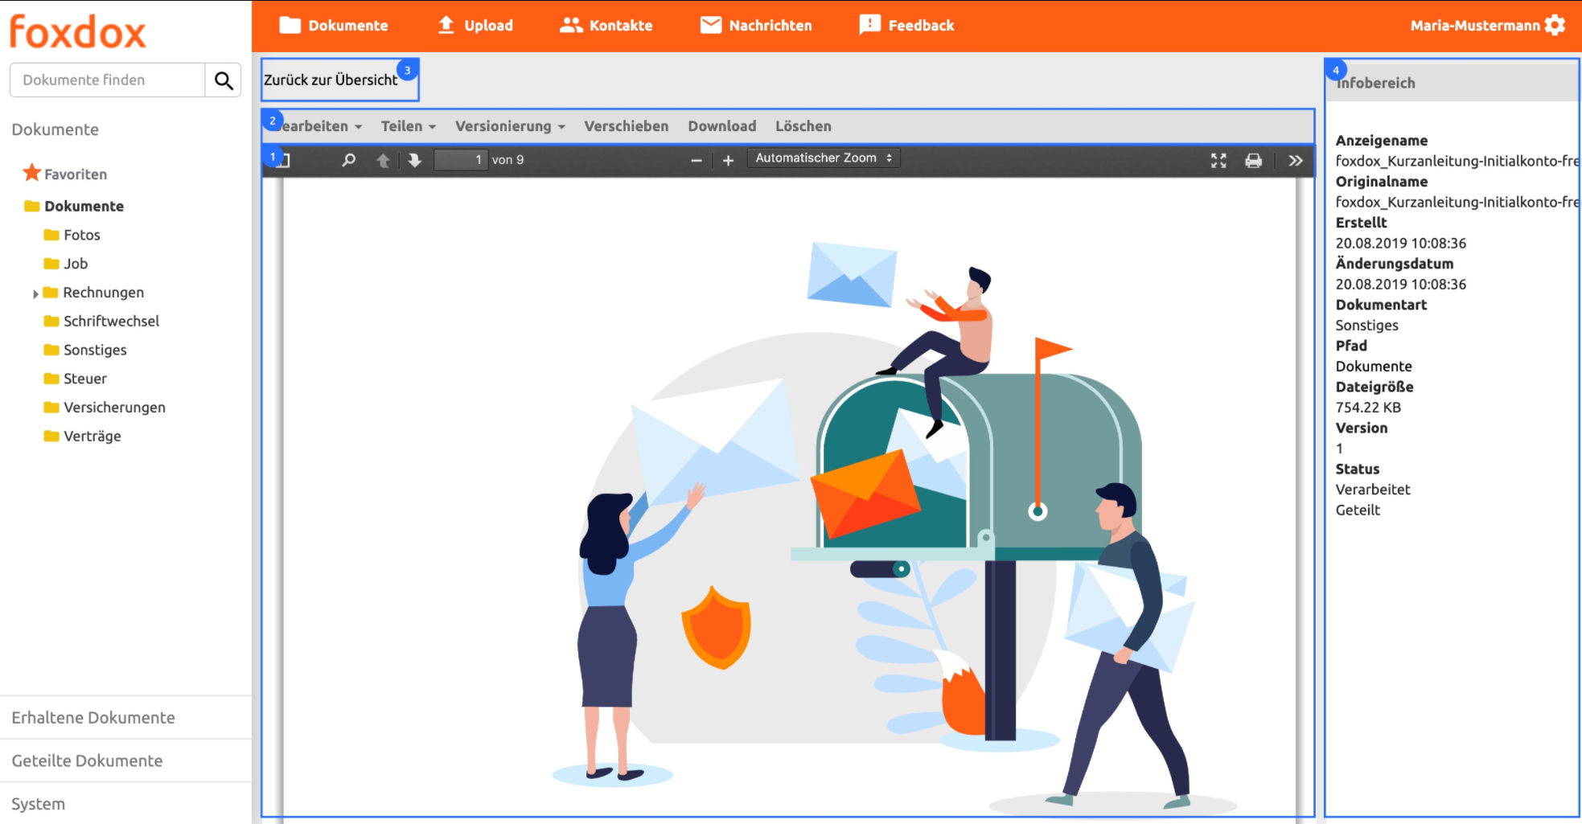Image resolution: width=1582 pixels, height=824 pixels.
Task: Click Zurück zur Übersicht button
Action: tap(331, 80)
